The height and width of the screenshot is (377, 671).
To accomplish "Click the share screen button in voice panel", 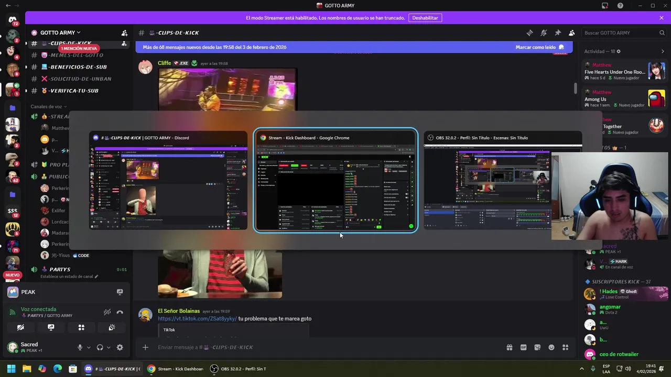I will pyautogui.click(x=51, y=327).
